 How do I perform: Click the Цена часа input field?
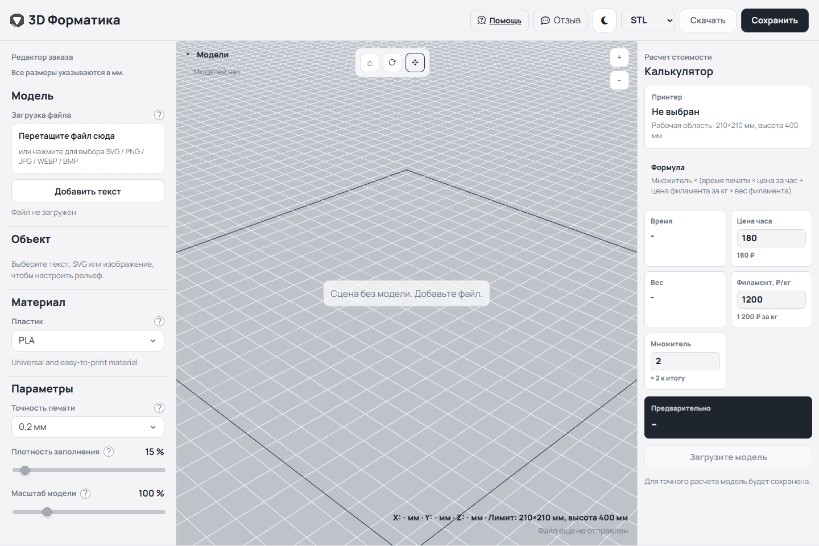[771, 238]
